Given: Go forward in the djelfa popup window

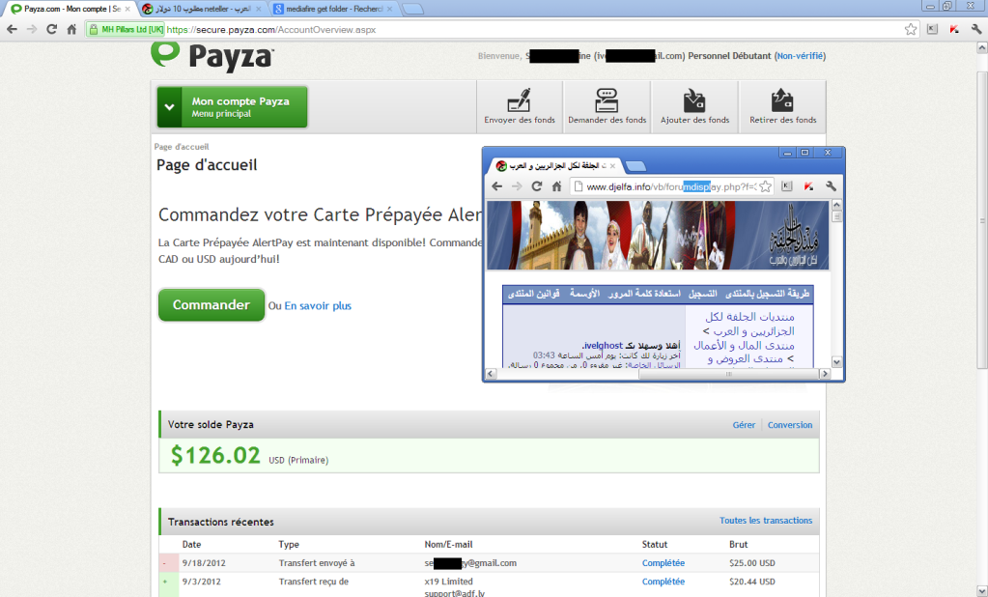Looking at the screenshot, I should tap(517, 186).
